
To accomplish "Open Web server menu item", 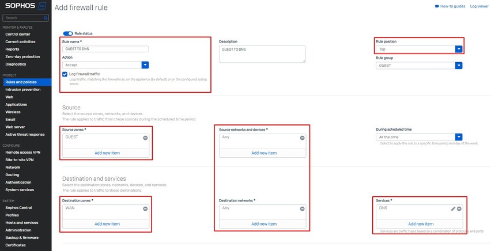I will coord(15,127).
